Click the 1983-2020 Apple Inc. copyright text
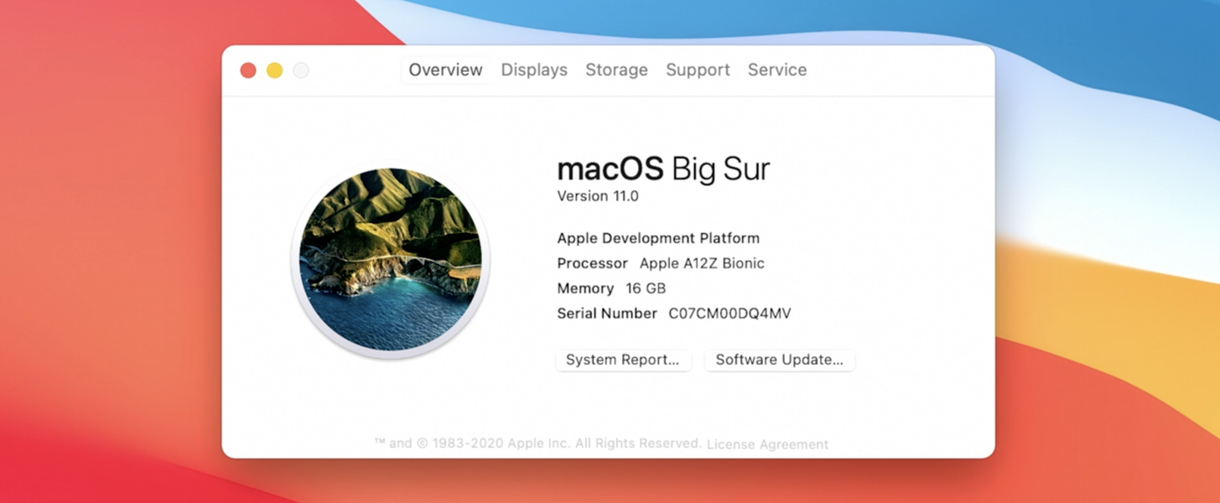 537,443
